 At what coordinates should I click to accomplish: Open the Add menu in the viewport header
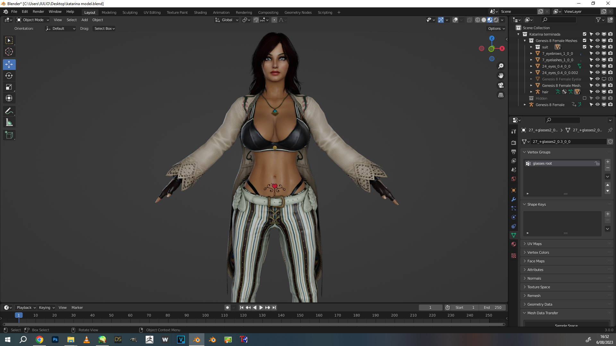tap(84, 20)
